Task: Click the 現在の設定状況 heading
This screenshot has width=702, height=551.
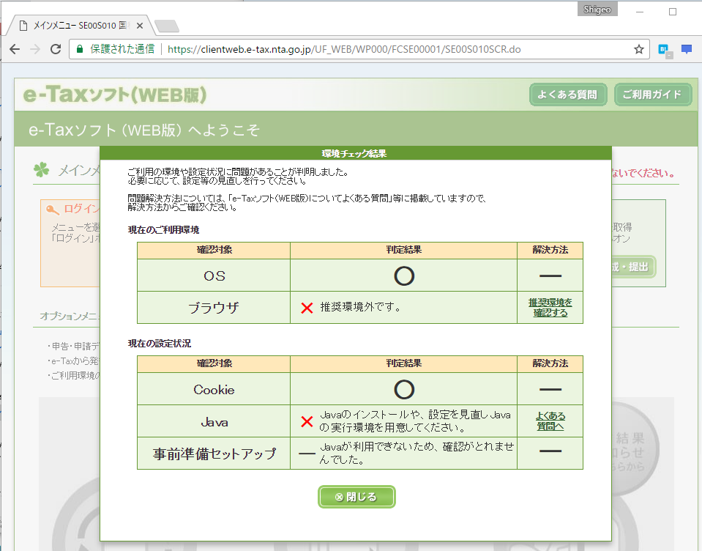Action: pyautogui.click(x=160, y=344)
